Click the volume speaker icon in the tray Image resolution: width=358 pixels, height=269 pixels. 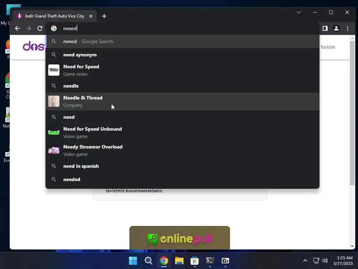pyautogui.click(x=325, y=261)
